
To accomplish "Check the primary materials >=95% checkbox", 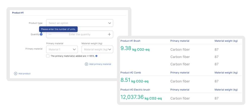I will click(48, 56).
